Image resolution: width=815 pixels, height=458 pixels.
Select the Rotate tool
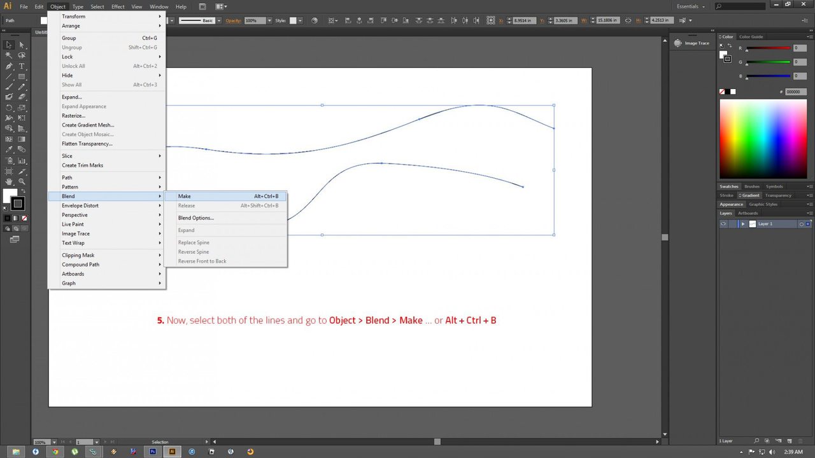(9, 108)
